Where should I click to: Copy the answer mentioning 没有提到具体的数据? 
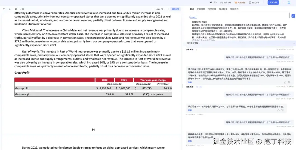[x=190, y=110]
